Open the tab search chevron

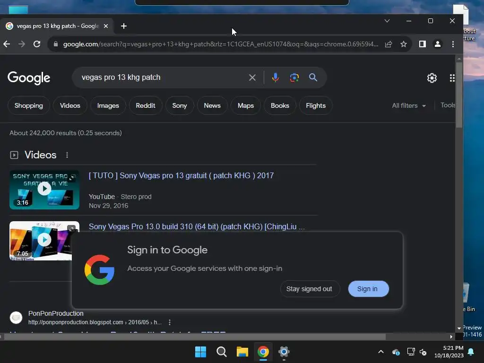387,21
